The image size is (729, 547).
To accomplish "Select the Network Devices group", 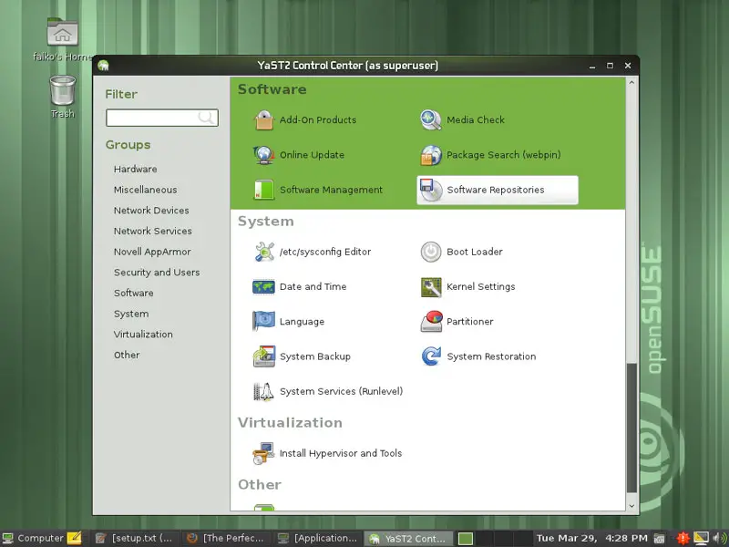I will coord(151,211).
